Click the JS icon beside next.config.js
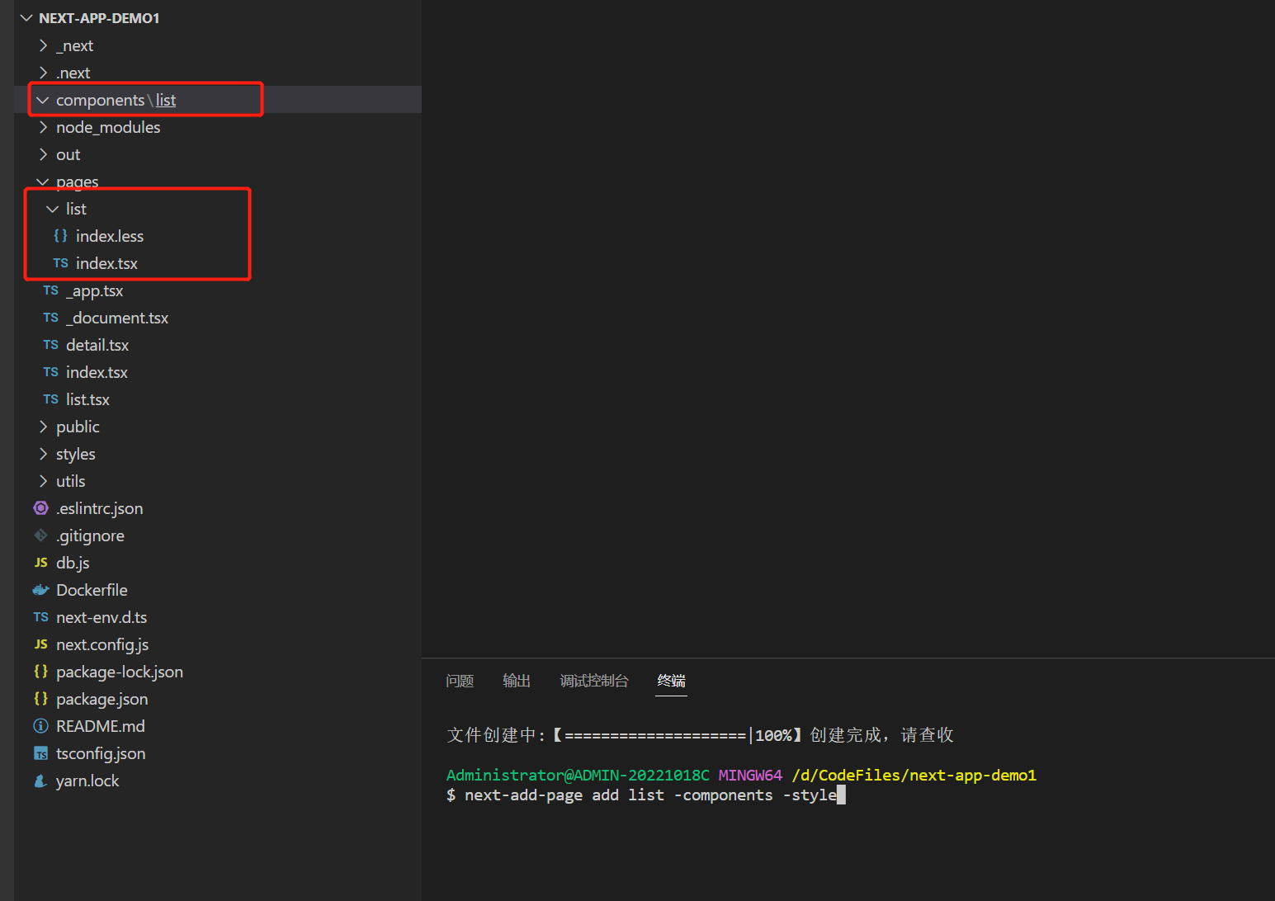 (40, 644)
